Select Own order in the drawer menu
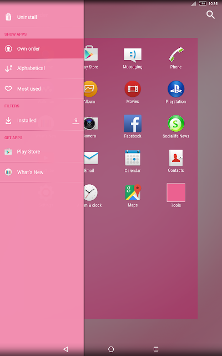This screenshot has height=356, width=222. pyautogui.click(x=42, y=48)
